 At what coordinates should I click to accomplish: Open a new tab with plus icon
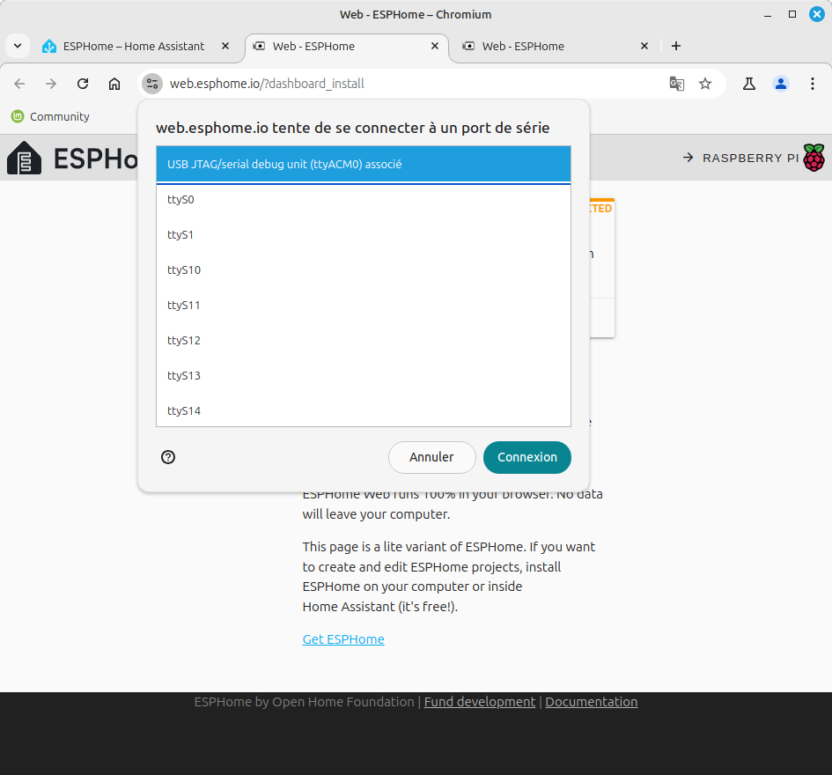click(x=676, y=46)
